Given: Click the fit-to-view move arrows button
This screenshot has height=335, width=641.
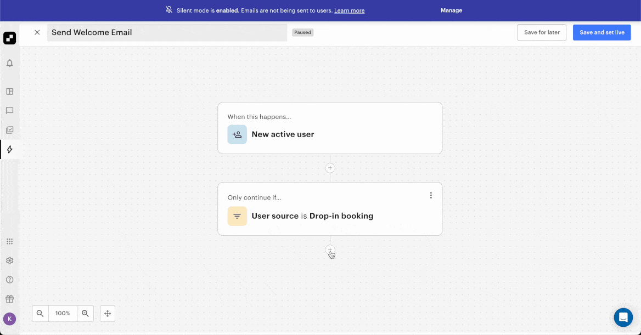Looking at the screenshot, I should (x=108, y=314).
